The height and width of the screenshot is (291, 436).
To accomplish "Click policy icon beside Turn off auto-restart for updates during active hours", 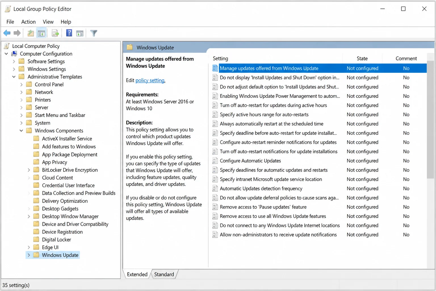I will pos(215,105).
